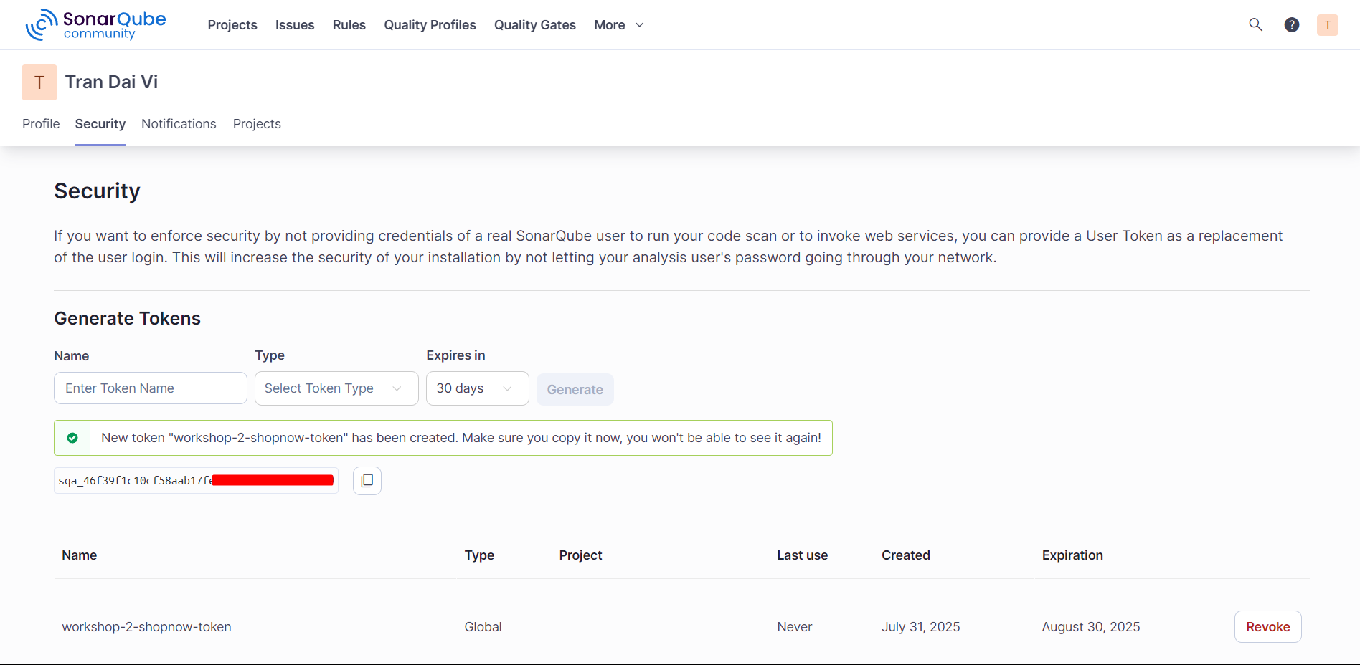The width and height of the screenshot is (1360, 665).
Task: Open the Expires in 30 days dropdown
Action: (477, 388)
